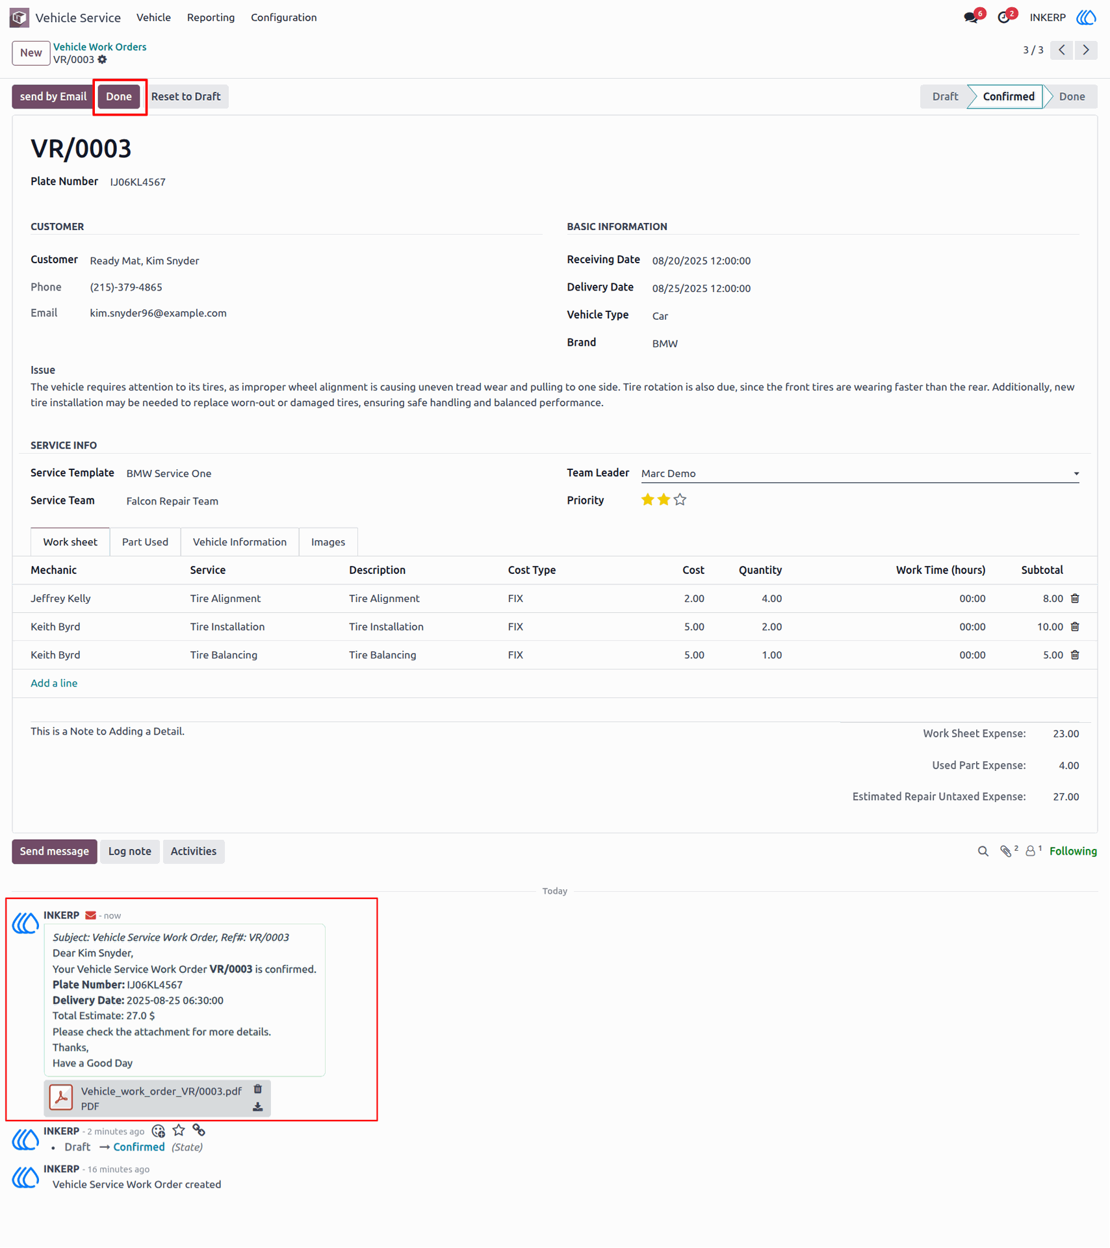Image resolution: width=1110 pixels, height=1248 pixels.
Task: Click Reset to Draft
Action: [186, 97]
